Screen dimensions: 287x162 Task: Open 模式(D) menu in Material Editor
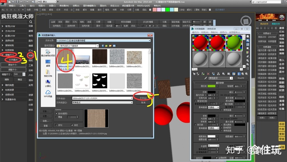click(195, 32)
